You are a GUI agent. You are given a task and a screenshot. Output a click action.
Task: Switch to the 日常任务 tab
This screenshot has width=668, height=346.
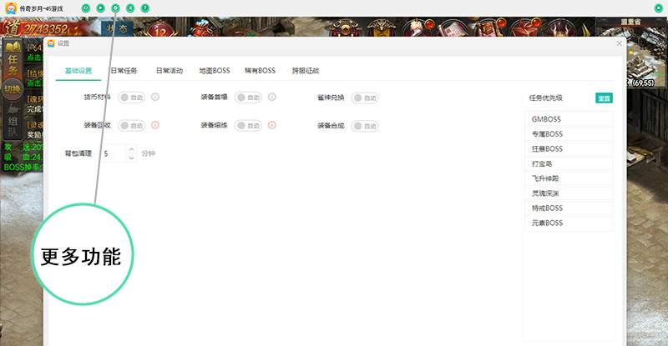click(124, 71)
